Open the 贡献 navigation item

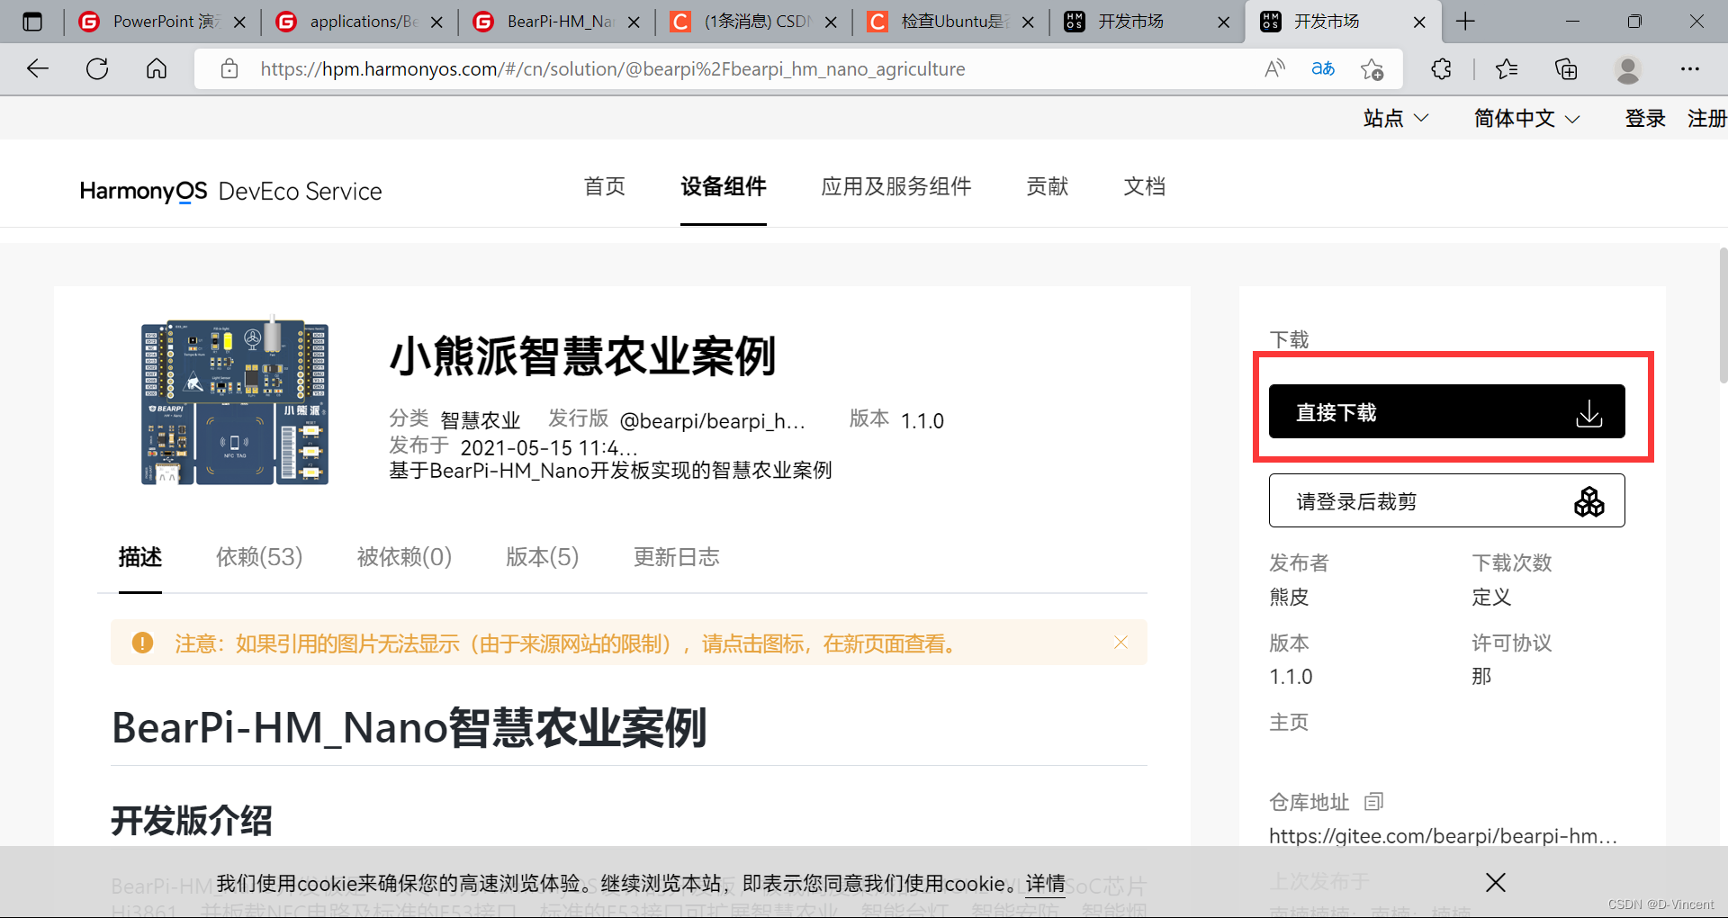(1048, 186)
